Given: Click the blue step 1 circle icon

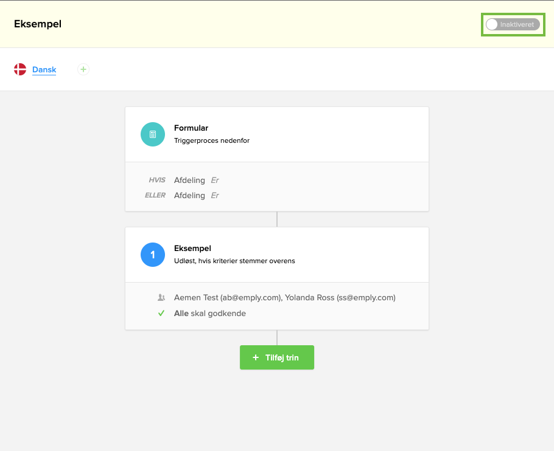Looking at the screenshot, I should pyautogui.click(x=153, y=255).
